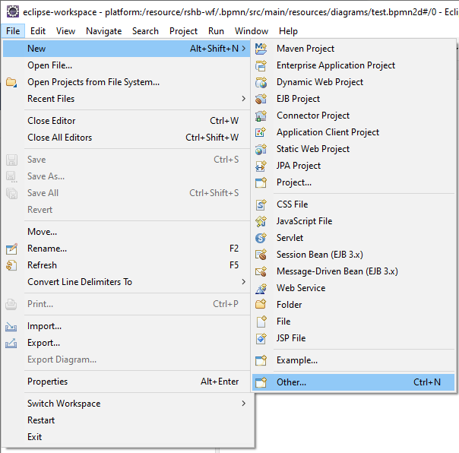Choose Close Editor
The width and height of the screenshot is (459, 453).
coord(126,121)
